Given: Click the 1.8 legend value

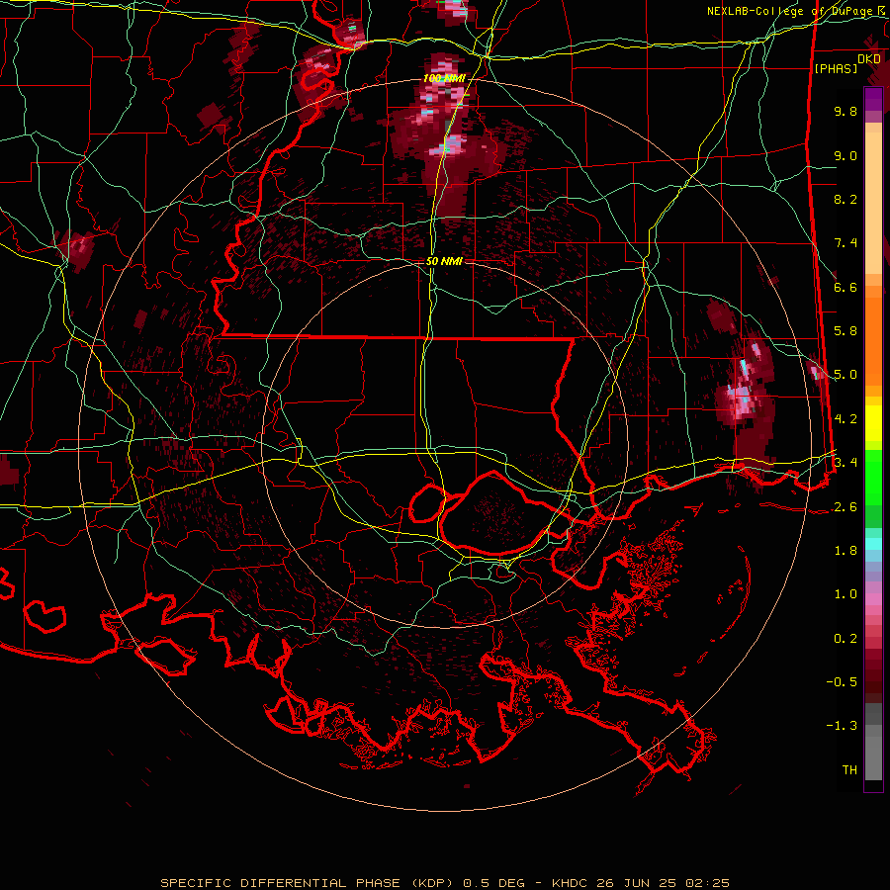Looking at the screenshot, I should pyautogui.click(x=845, y=551).
